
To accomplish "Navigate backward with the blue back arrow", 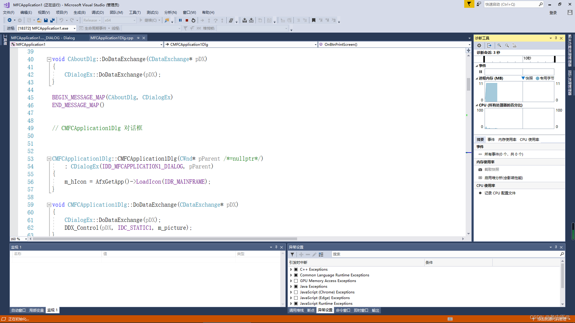I will [x=10, y=20].
